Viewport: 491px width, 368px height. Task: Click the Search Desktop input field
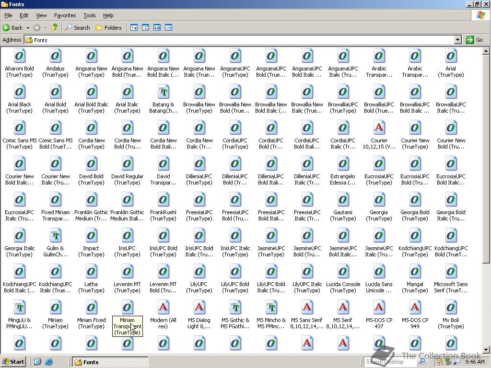click(x=390, y=362)
